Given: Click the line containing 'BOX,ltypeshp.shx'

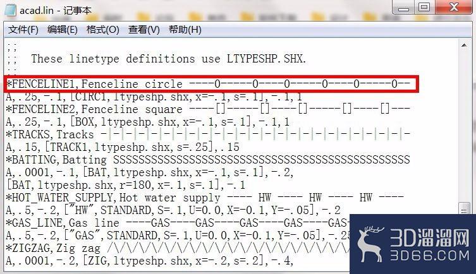Looking at the screenshot, I should point(147,122).
